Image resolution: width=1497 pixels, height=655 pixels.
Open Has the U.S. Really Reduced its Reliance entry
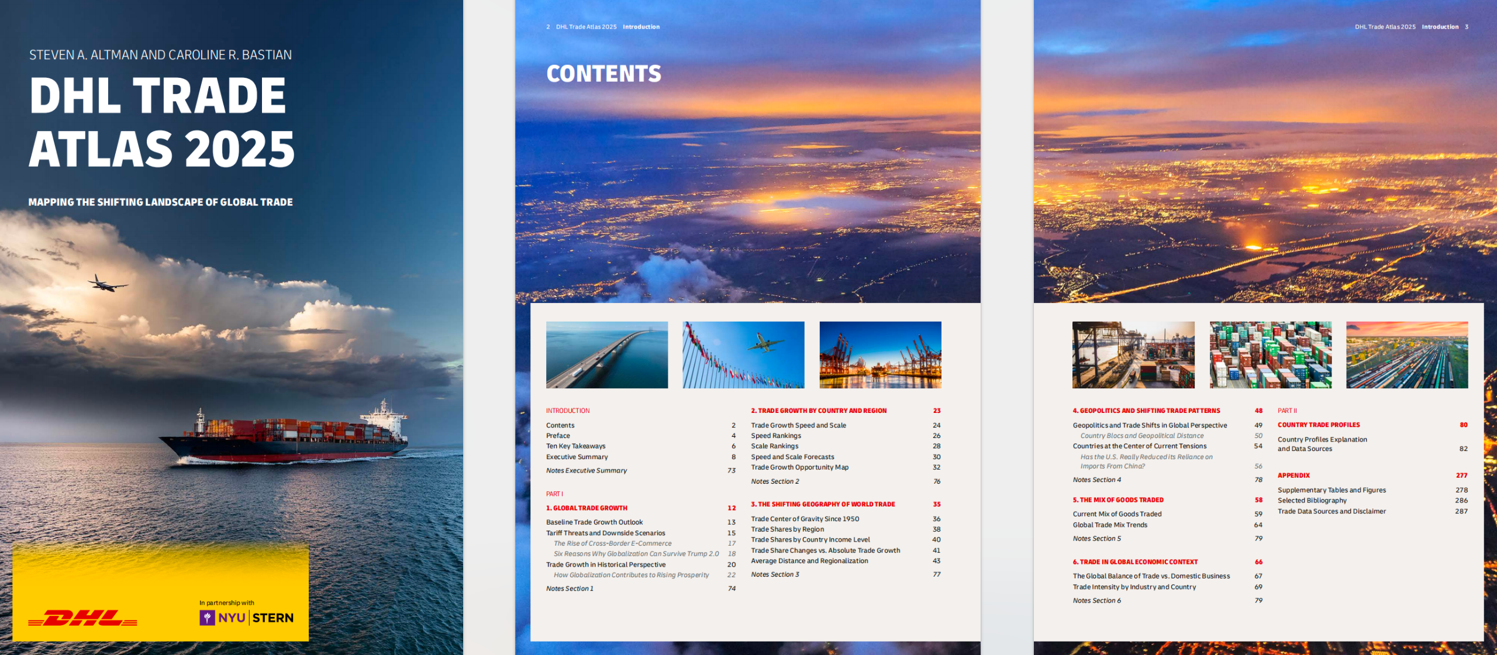pyautogui.click(x=1171, y=461)
